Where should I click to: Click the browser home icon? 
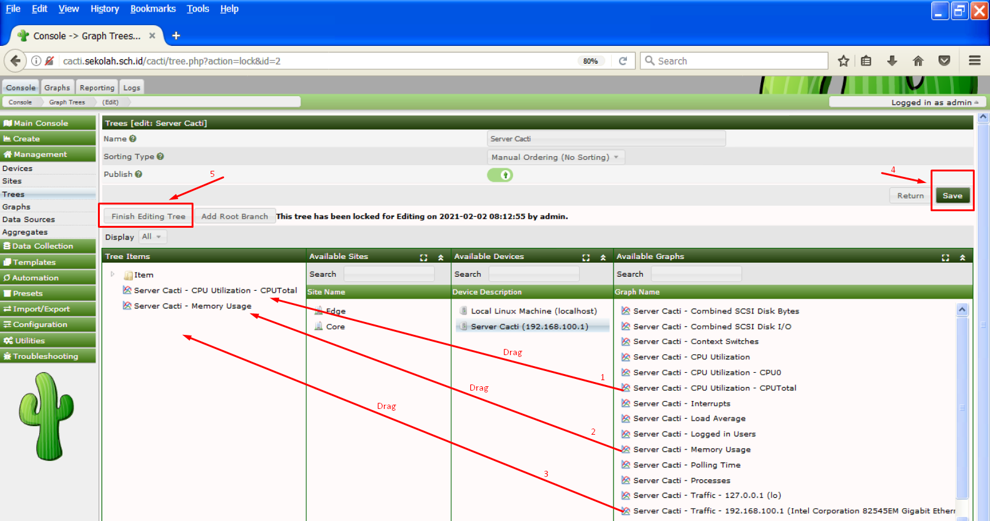click(x=918, y=61)
